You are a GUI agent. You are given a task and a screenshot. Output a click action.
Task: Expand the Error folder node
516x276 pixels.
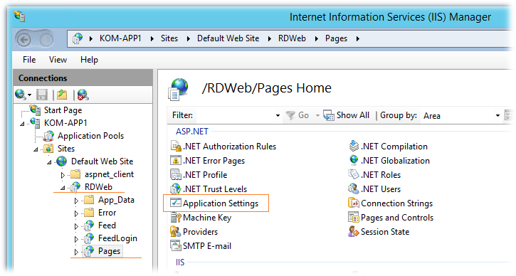click(76, 213)
